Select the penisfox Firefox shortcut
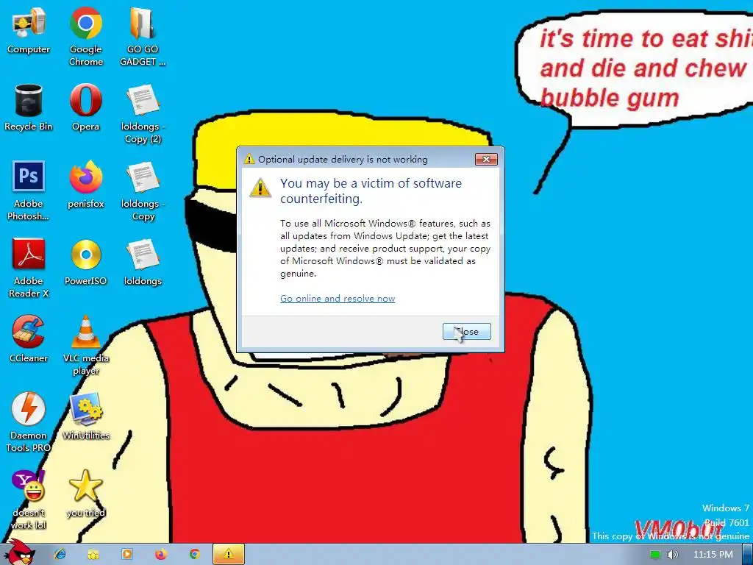753x565 pixels. 85,185
